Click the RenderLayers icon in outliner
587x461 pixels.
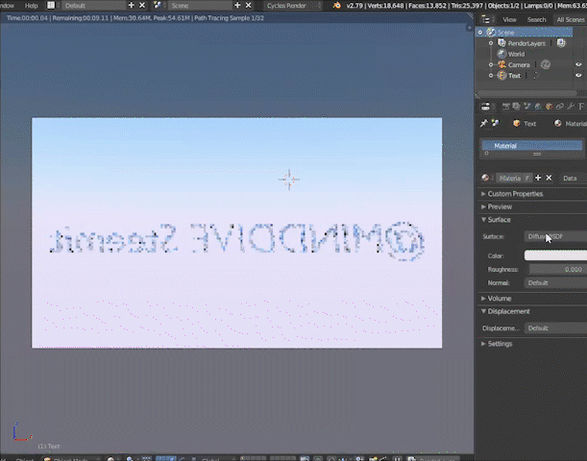tap(502, 43)
